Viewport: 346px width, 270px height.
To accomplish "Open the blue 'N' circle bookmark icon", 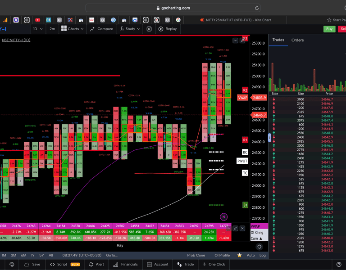I will tap(113, 20).
